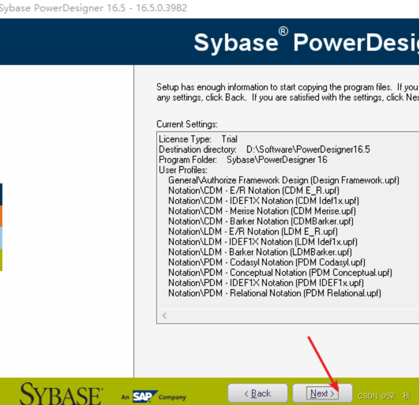Select the License Type: Trial line
This screenshot has height=405, width=419.
[198, 139]
